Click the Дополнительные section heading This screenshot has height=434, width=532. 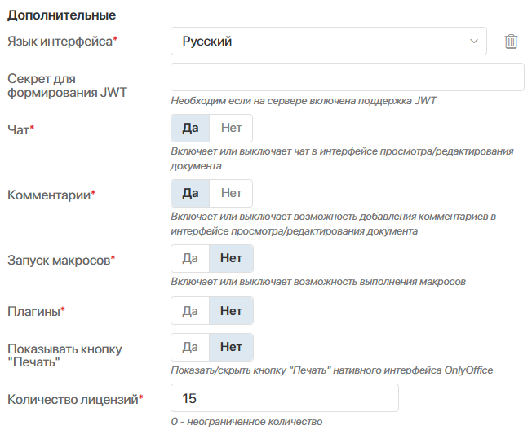coord(62,15)
